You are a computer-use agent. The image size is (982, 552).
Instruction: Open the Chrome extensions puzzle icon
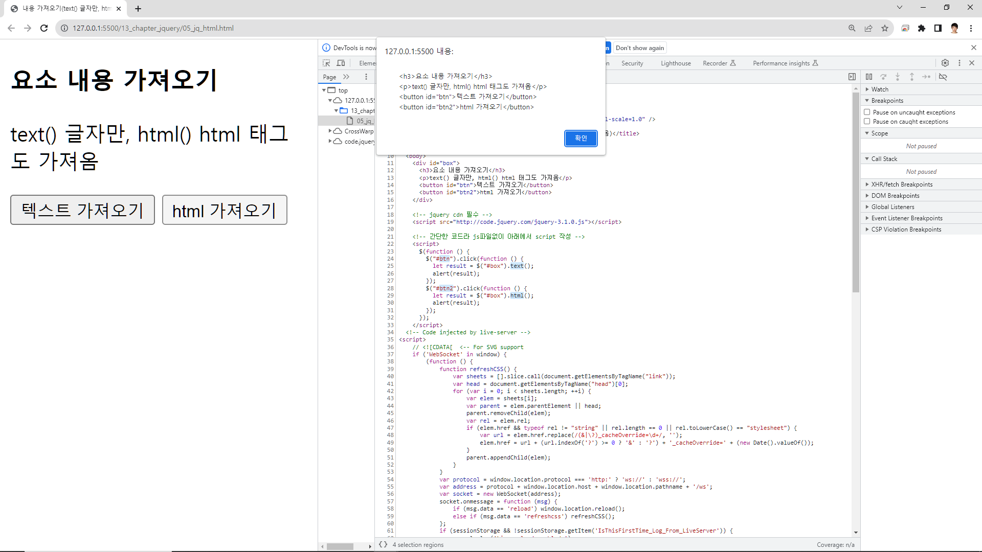[x=922, y=28]
